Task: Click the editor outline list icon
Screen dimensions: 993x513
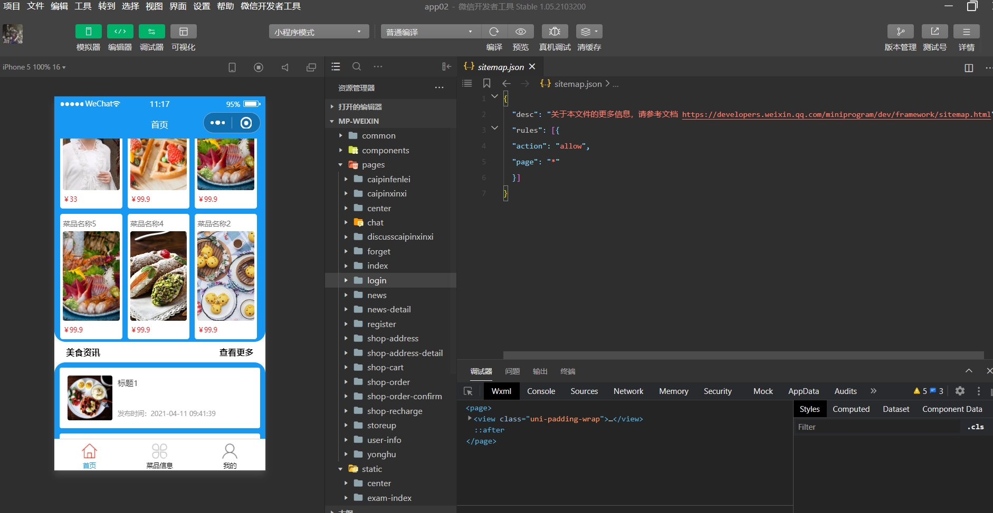Action: tap(467, 83)
